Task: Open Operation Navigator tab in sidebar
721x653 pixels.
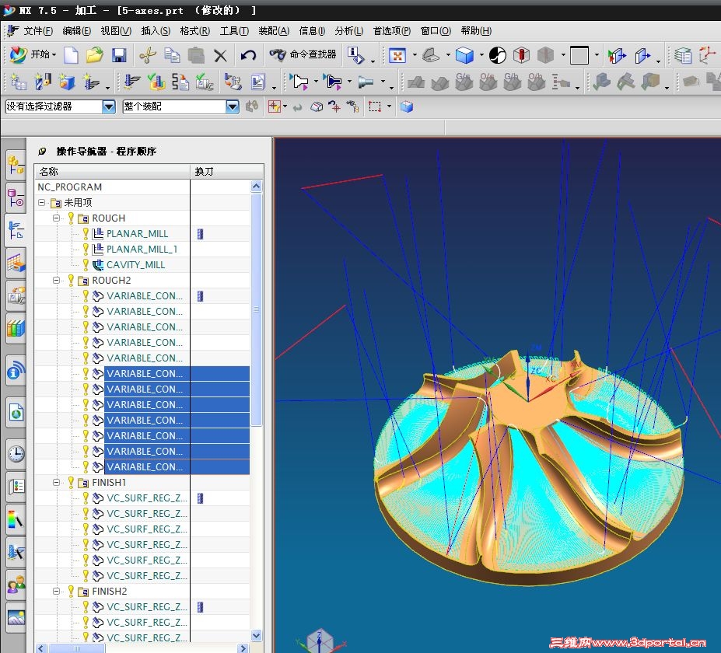Action: click(16, 230)
